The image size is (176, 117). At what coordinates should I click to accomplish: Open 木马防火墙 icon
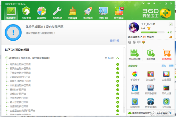(x=135, y=55)
